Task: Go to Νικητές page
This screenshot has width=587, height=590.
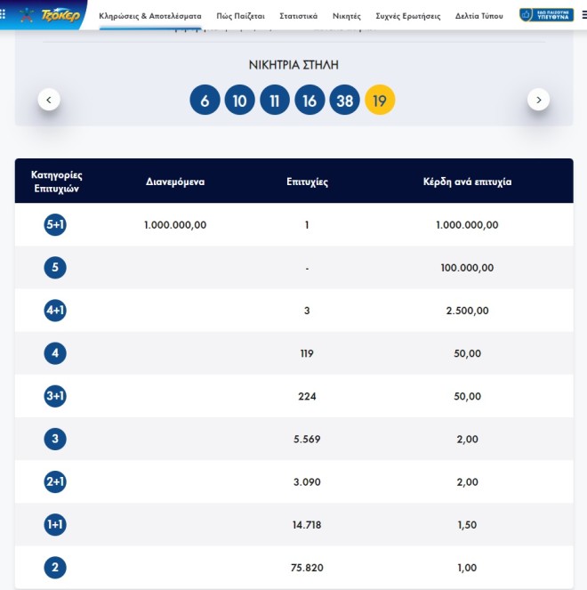Action: (347, 16)
